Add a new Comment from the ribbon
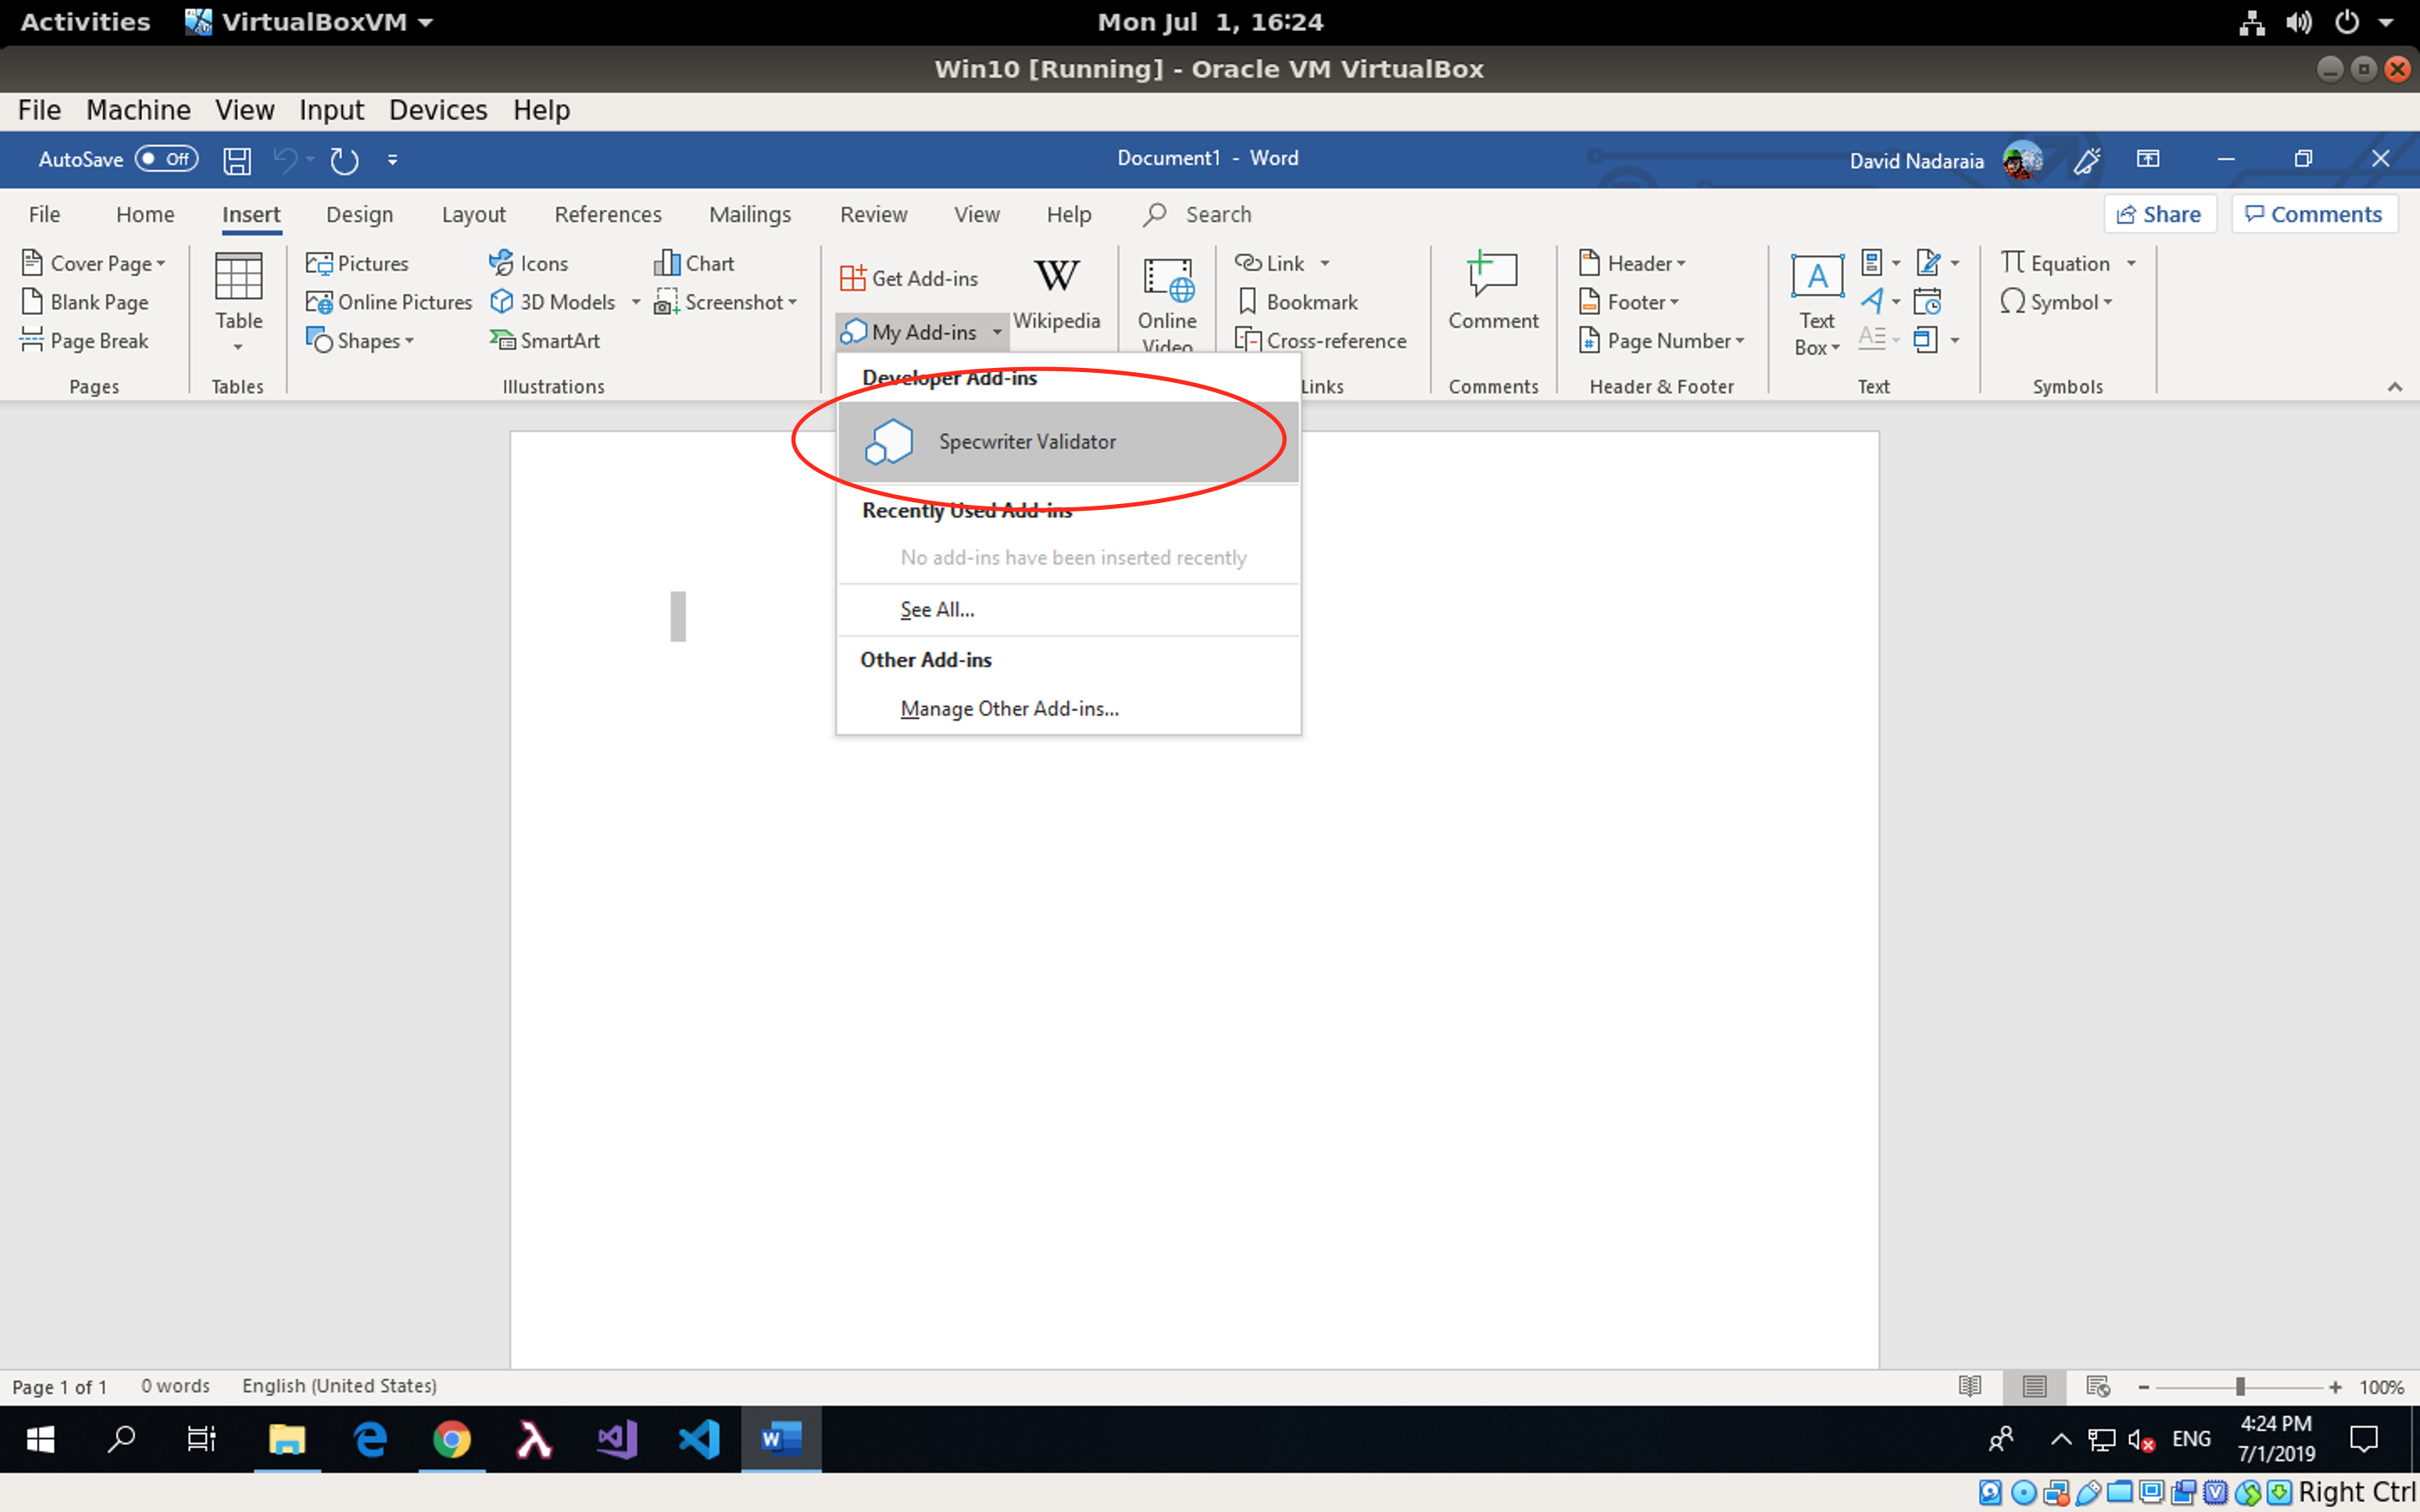This screenshot has width=2420, height=1512. pos(1493,291)
